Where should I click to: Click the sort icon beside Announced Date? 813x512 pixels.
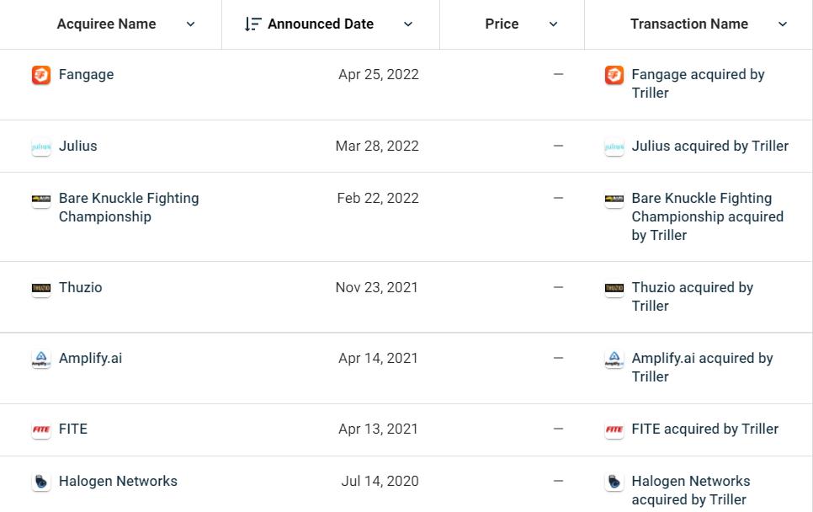[252, 24]
